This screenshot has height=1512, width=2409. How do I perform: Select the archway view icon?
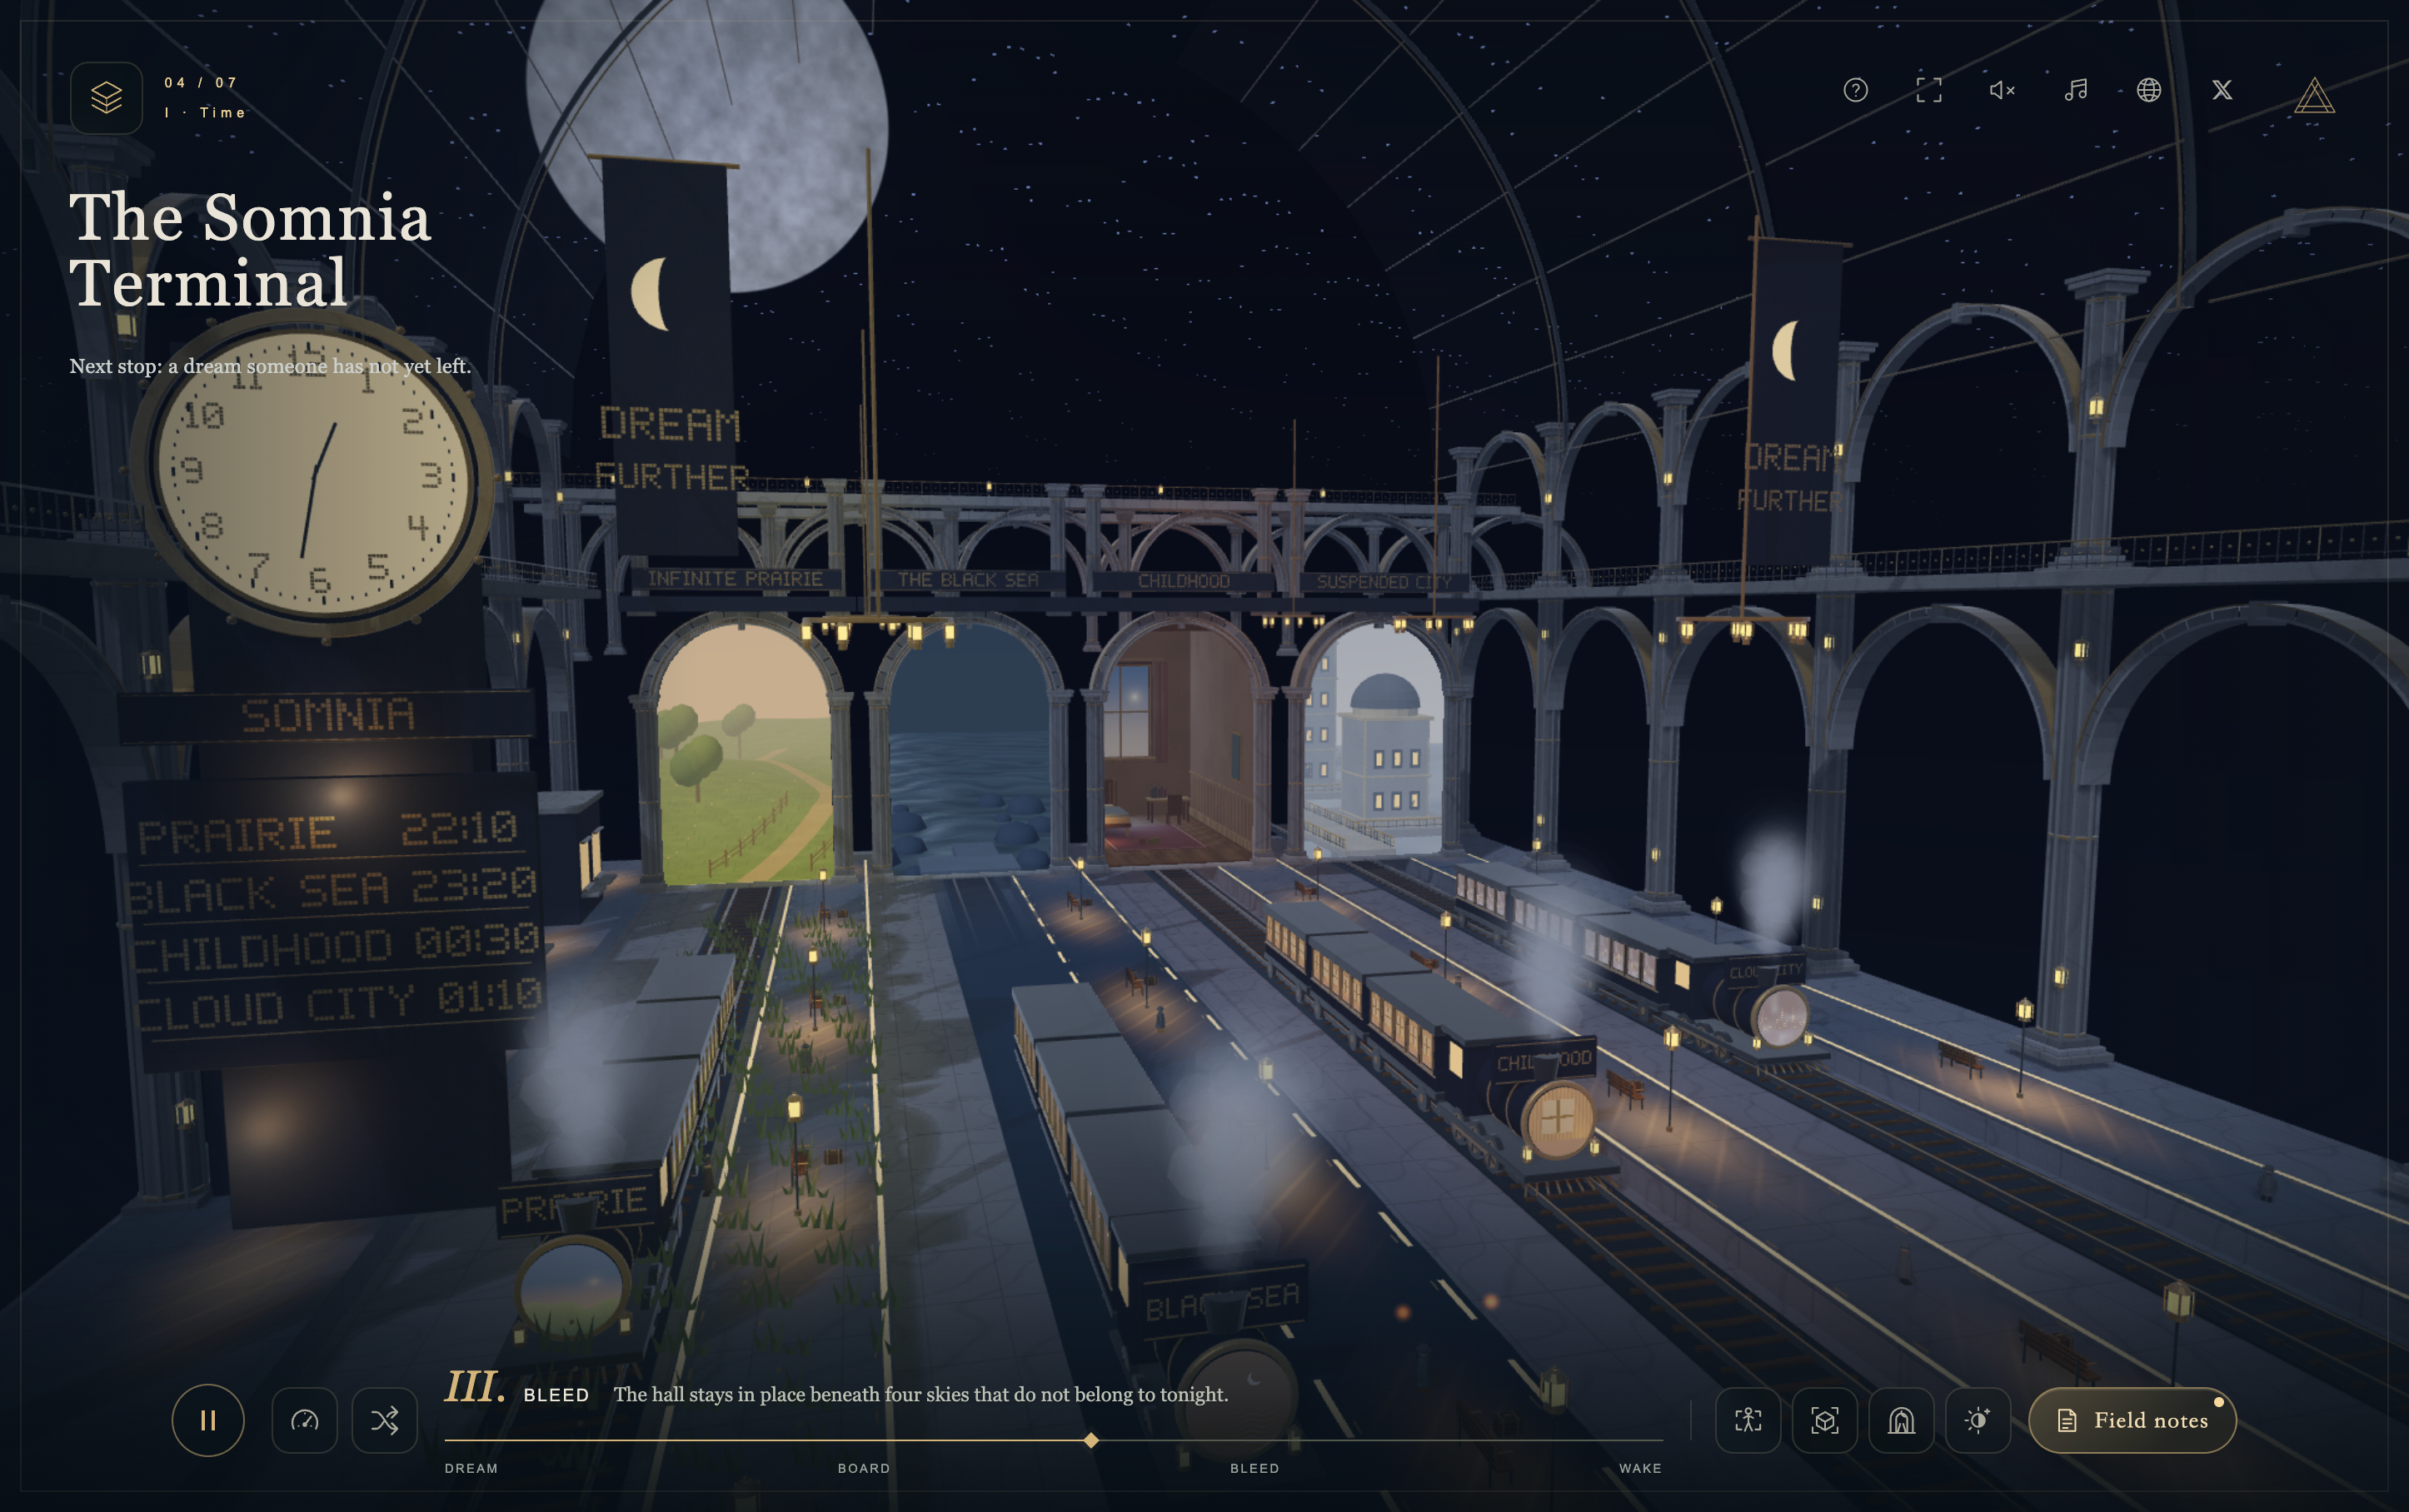1901,1420
